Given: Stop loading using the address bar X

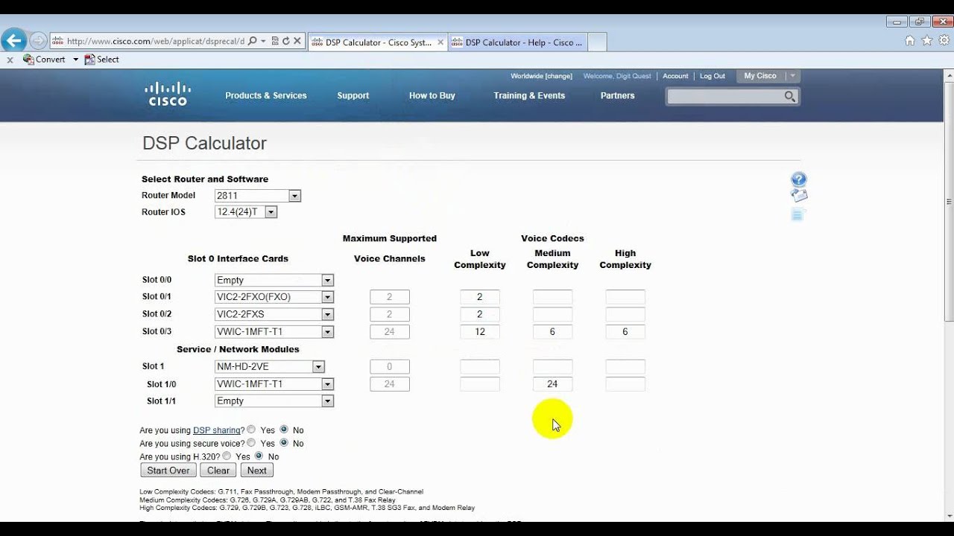Looking at the screenshot, I should (x=297, y=42).
